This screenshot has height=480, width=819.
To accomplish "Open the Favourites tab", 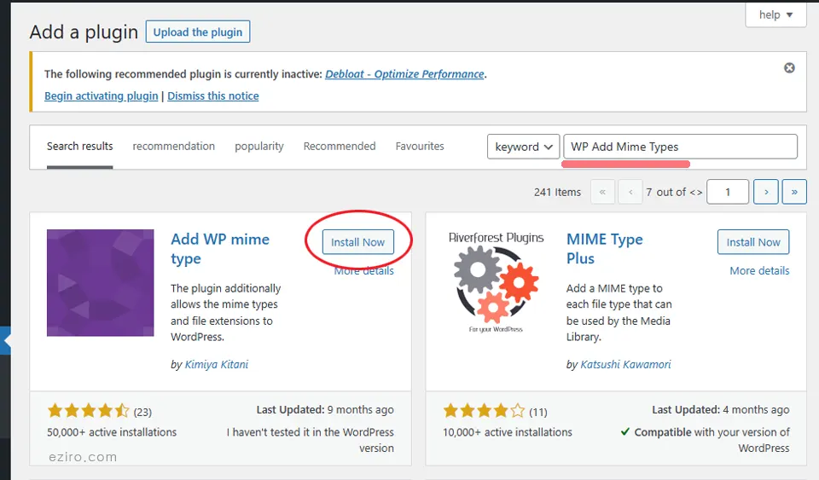I will pos(420,147).
